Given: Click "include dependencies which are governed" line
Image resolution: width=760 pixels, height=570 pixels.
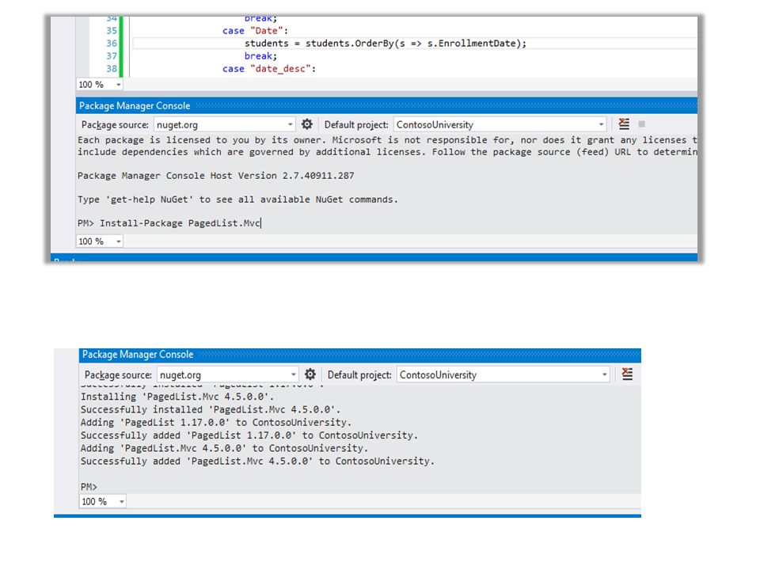Looking at the screenshot, I should (x=387, y=152).
